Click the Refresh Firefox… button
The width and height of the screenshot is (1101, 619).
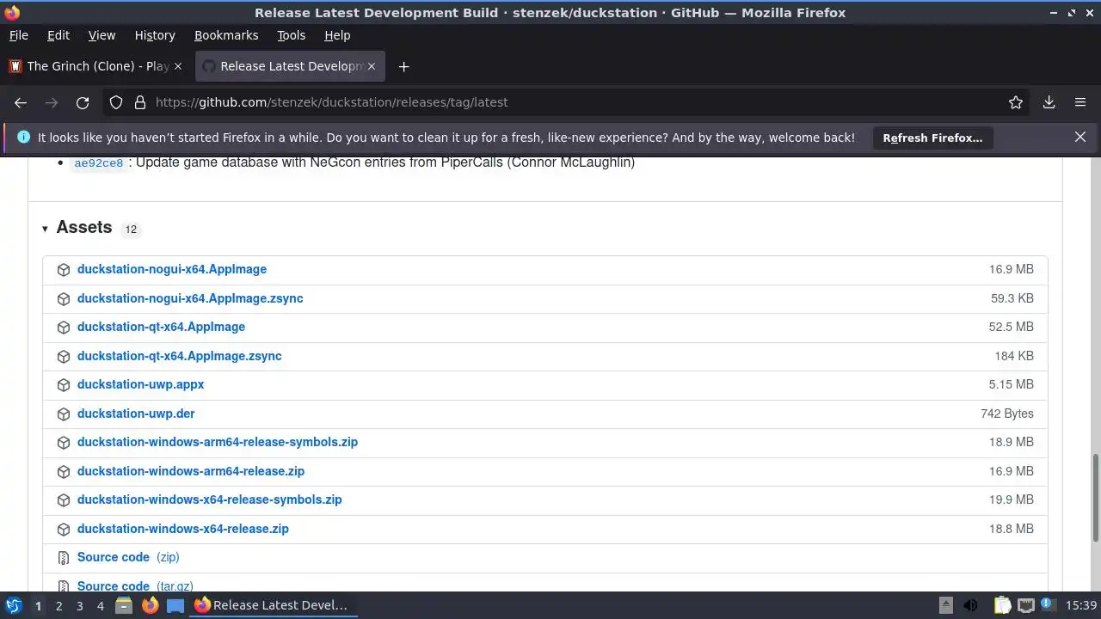point(932,138)
